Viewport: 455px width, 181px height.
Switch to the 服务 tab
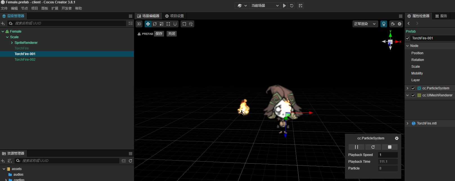pyautogui.click(x=441, y=16)
